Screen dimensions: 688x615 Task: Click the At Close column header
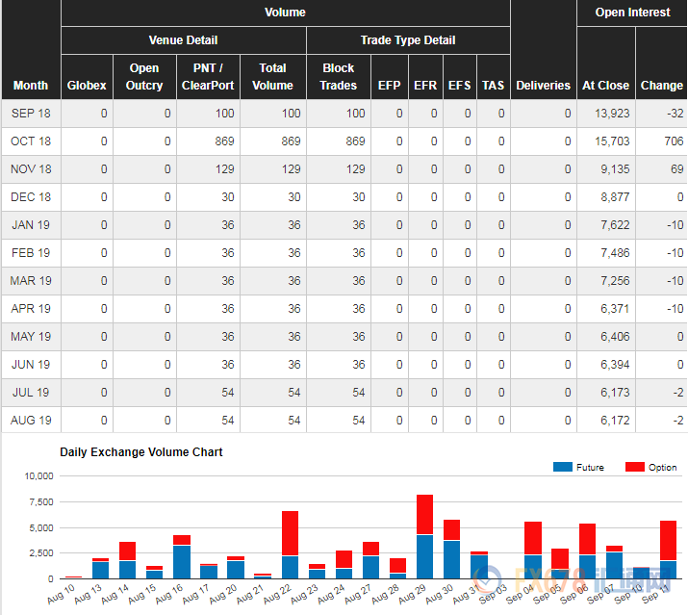point(605,85)
